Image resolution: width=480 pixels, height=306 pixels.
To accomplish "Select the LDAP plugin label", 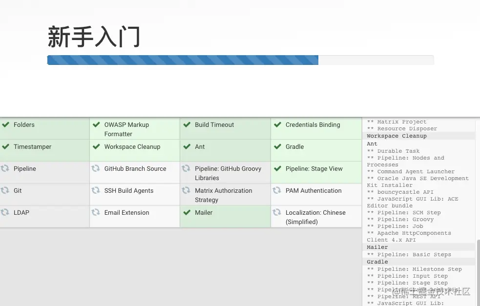I will tap(21, 213).
